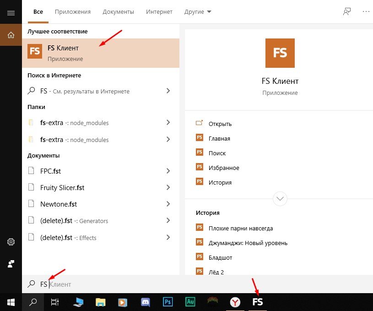373x311 pixels.
Task: Expand arrow for (delete).fst Generators
Action: [168, 220]
